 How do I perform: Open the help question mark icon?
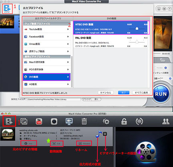coord(169,9)
